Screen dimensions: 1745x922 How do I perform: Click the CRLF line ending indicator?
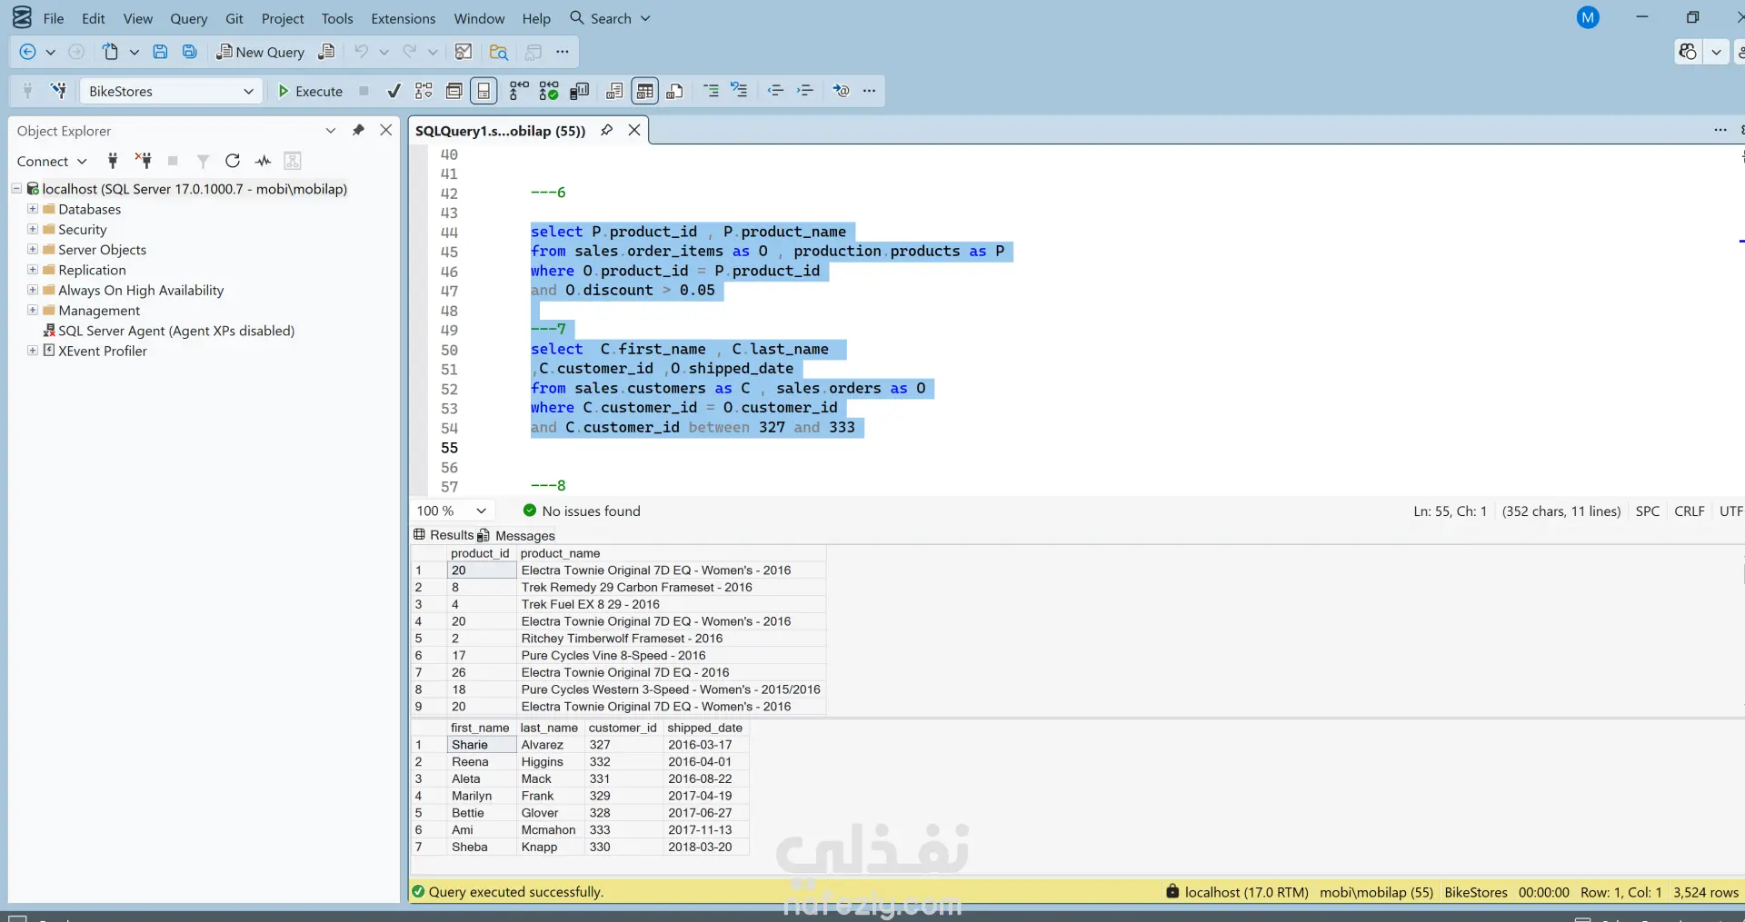coord(1690,511)
